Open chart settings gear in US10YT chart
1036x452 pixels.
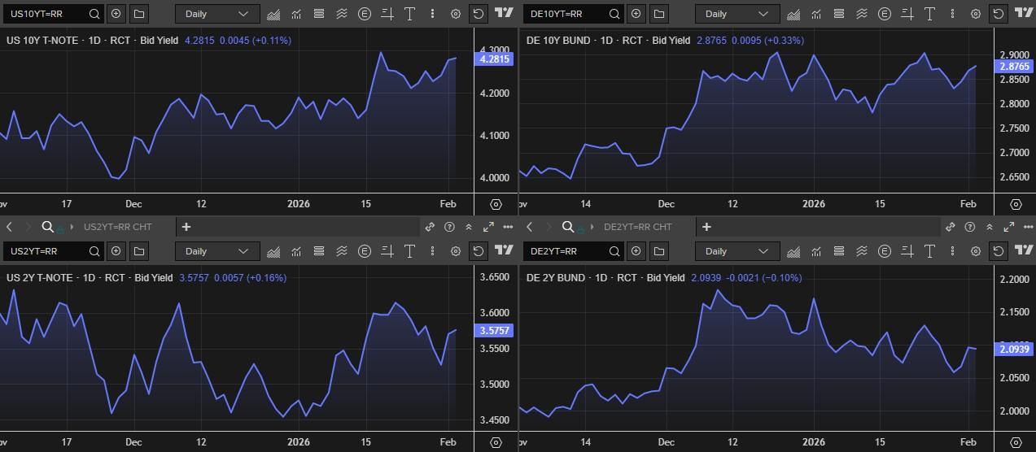(455, 14)
